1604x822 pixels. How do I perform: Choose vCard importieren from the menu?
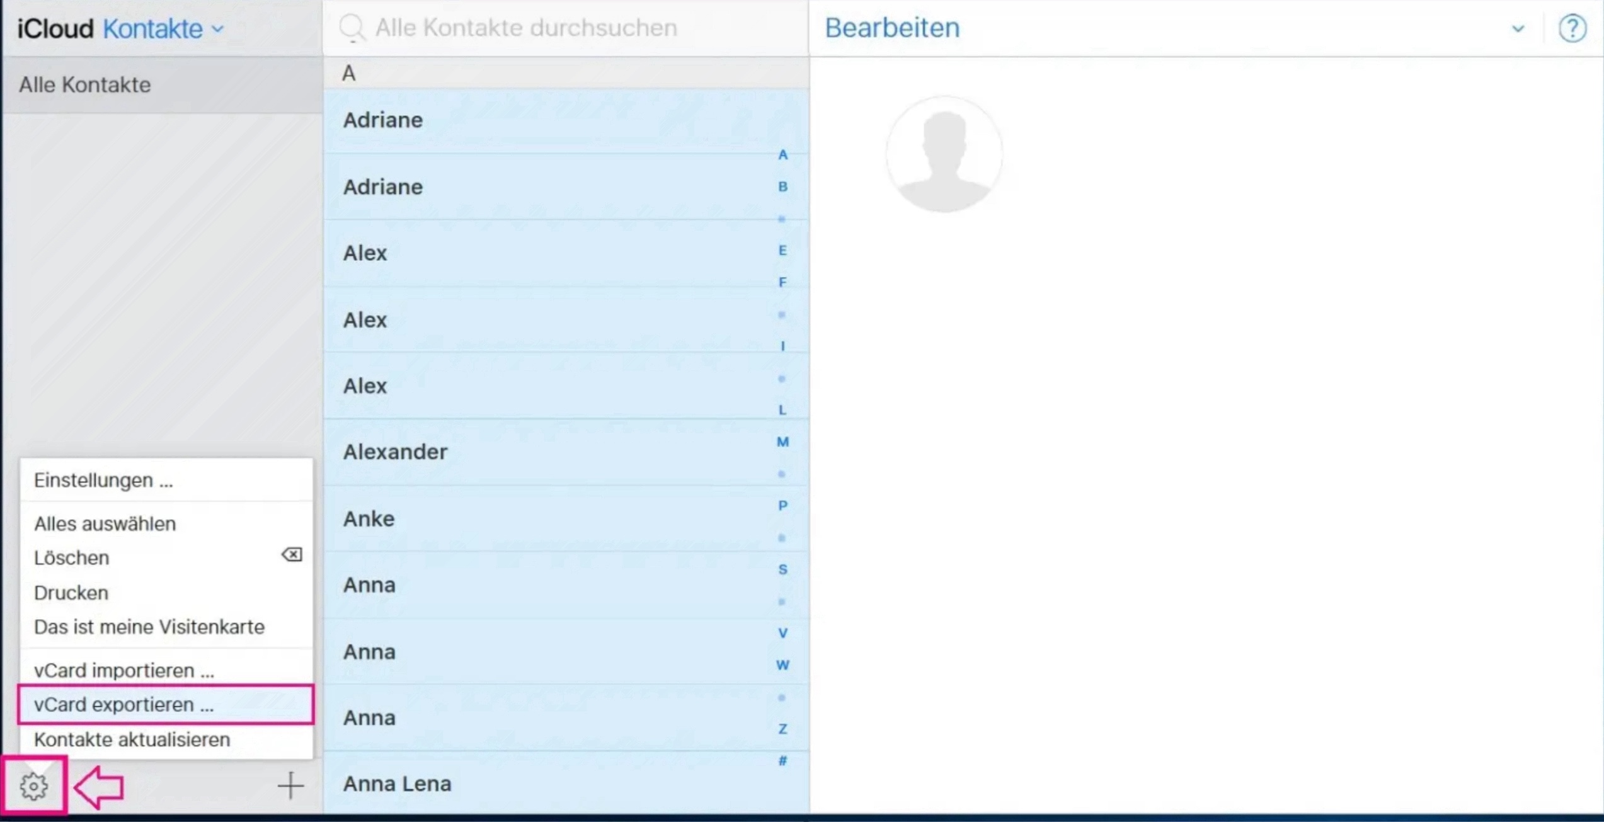coord(123,670)
